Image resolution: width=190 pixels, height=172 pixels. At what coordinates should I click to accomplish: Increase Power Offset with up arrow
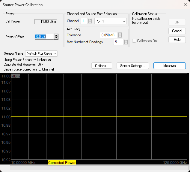56,35
